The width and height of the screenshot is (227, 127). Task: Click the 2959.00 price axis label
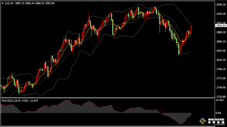point(221,5)
